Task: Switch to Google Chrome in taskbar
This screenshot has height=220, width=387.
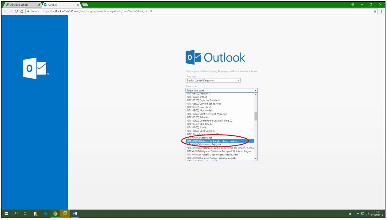Action: [x=55, y=214]
